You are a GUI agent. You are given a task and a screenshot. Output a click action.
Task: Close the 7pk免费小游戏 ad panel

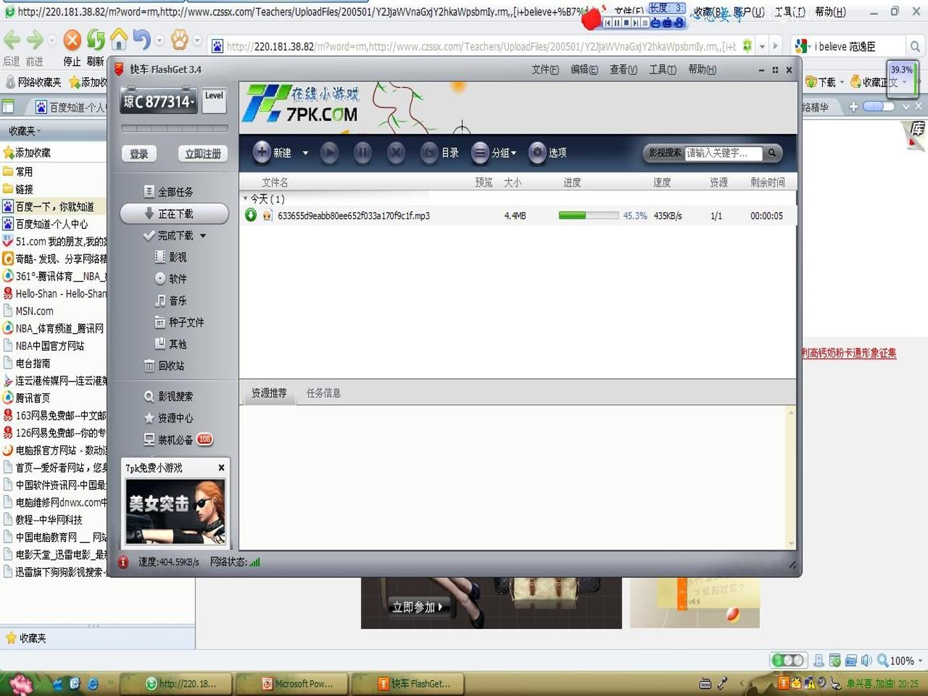(221, 468)
